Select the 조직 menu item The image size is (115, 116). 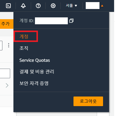pos(24,48)
